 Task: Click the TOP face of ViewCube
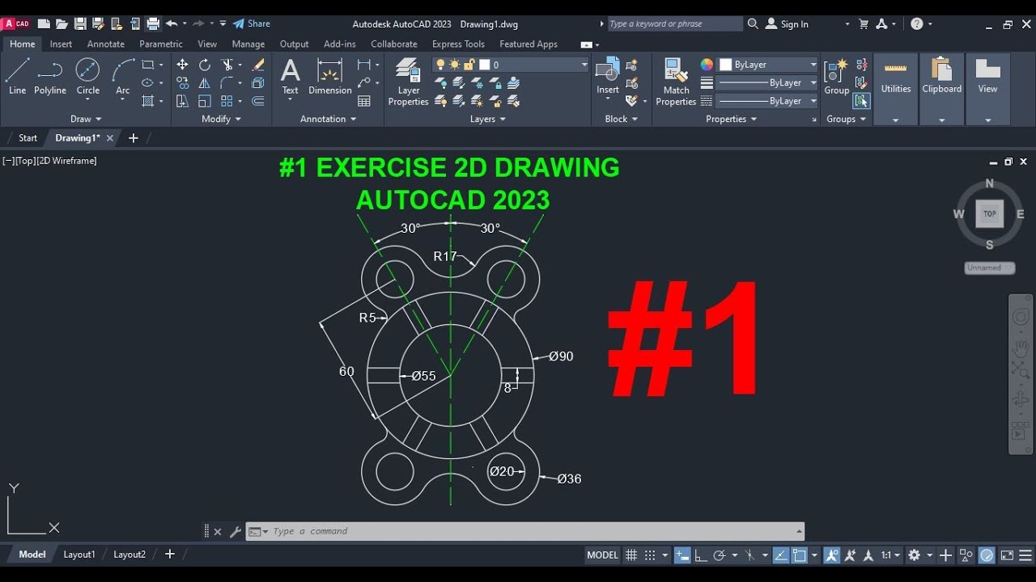coord(989,214)
